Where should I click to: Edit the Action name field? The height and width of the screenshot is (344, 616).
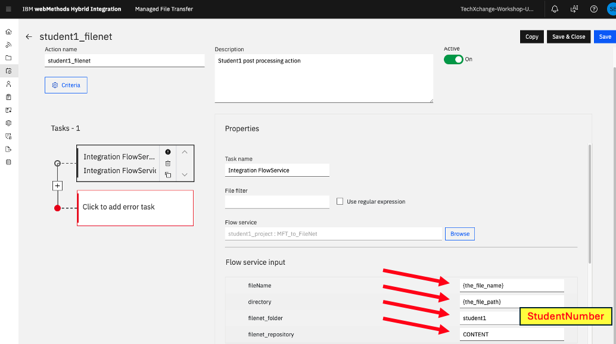(x=125, y=61)
